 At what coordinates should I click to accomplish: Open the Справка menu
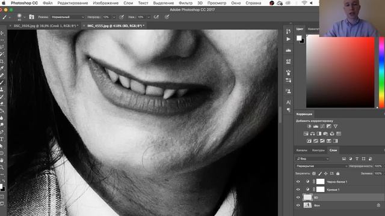[x=253, y=3]
